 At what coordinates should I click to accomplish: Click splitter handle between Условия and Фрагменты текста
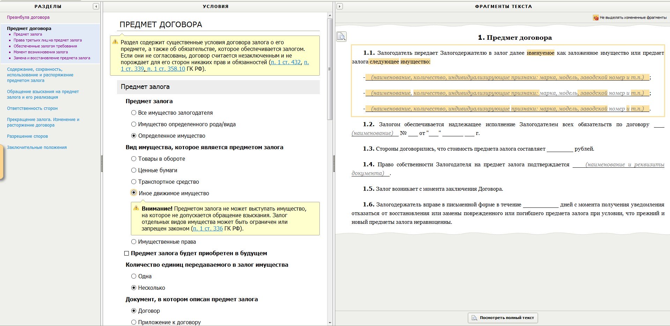334,164
